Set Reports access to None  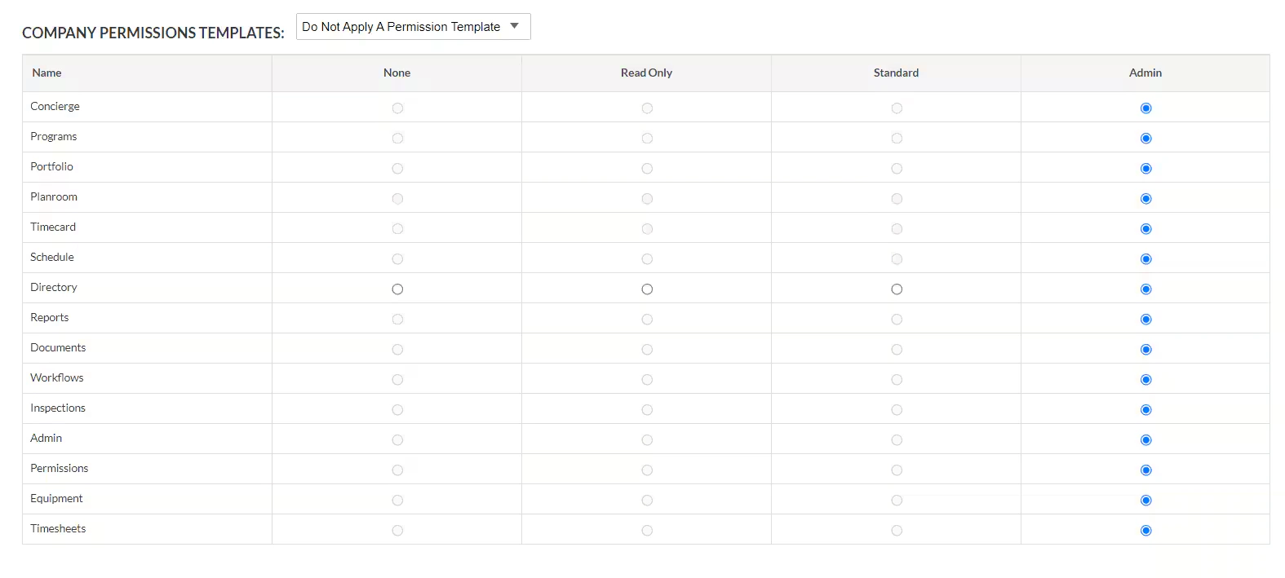[x=397, y=319]
